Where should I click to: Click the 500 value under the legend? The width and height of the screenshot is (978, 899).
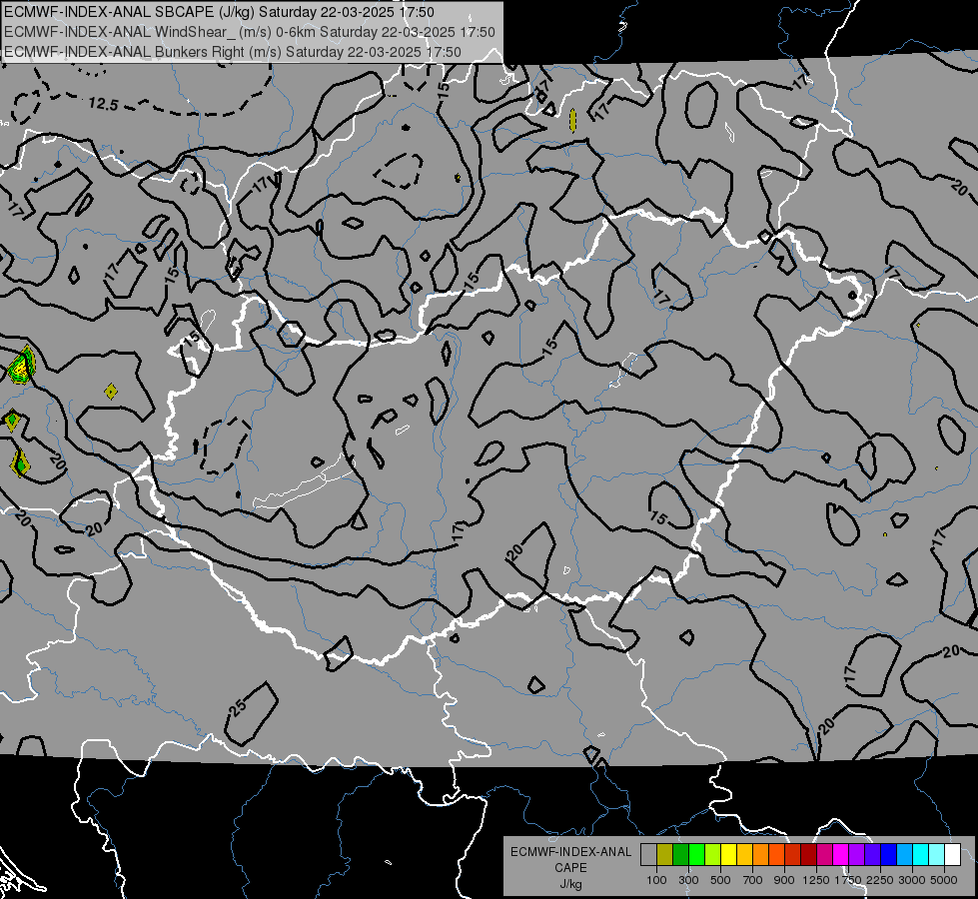coord(720,880)
